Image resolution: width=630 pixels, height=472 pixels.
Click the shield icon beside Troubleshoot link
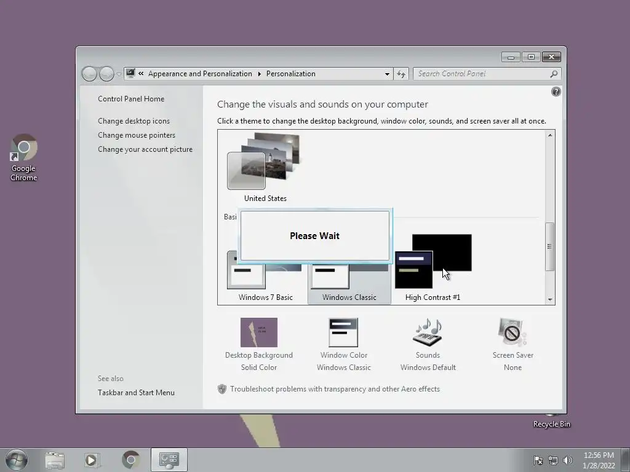[221, 389]
